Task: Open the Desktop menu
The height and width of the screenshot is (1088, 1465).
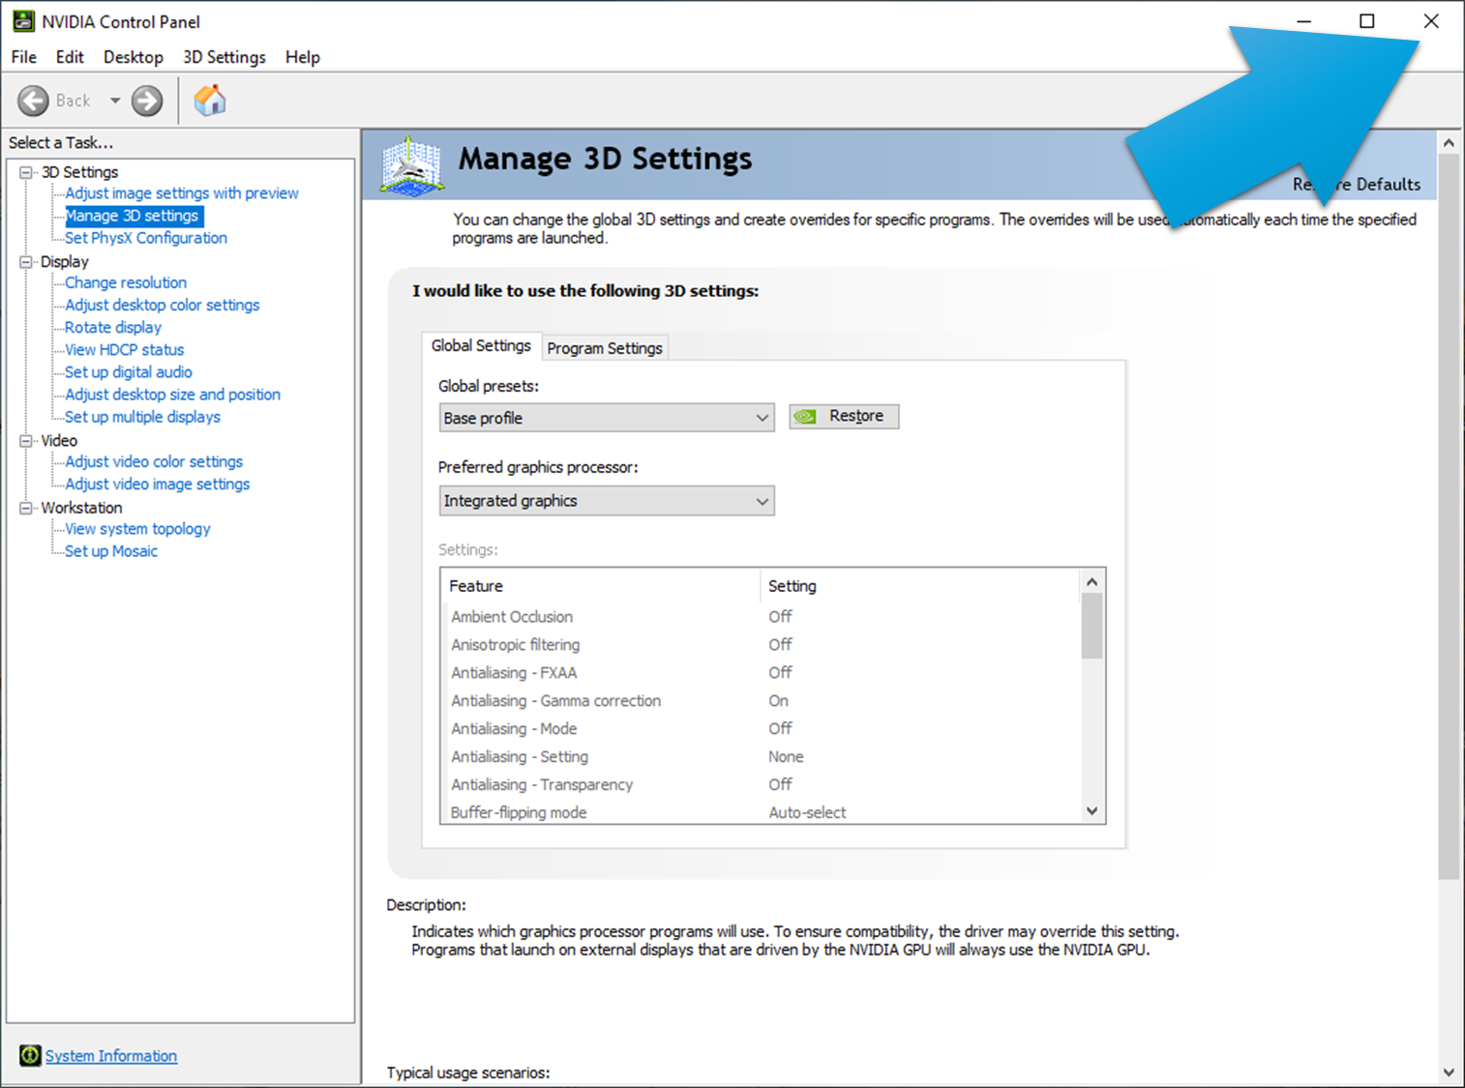Action: pos(134,57)
